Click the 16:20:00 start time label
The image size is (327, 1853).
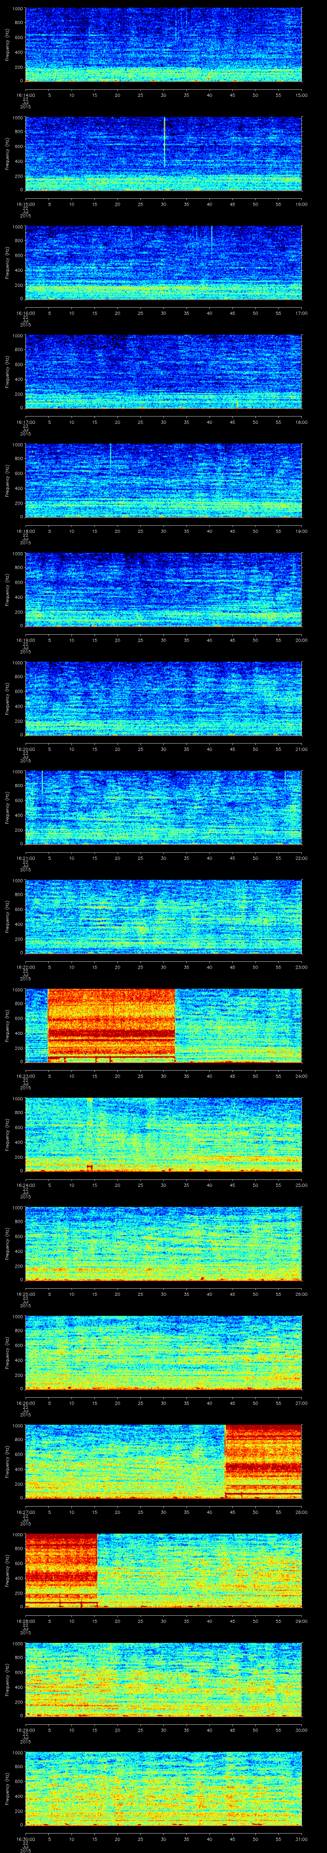pos(25,749)
